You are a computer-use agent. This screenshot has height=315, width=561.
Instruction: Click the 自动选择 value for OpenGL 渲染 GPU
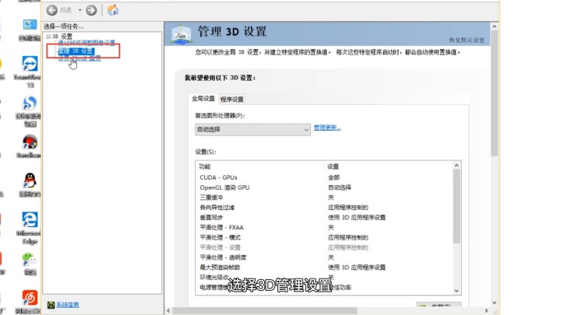click(x=340, y=187)
